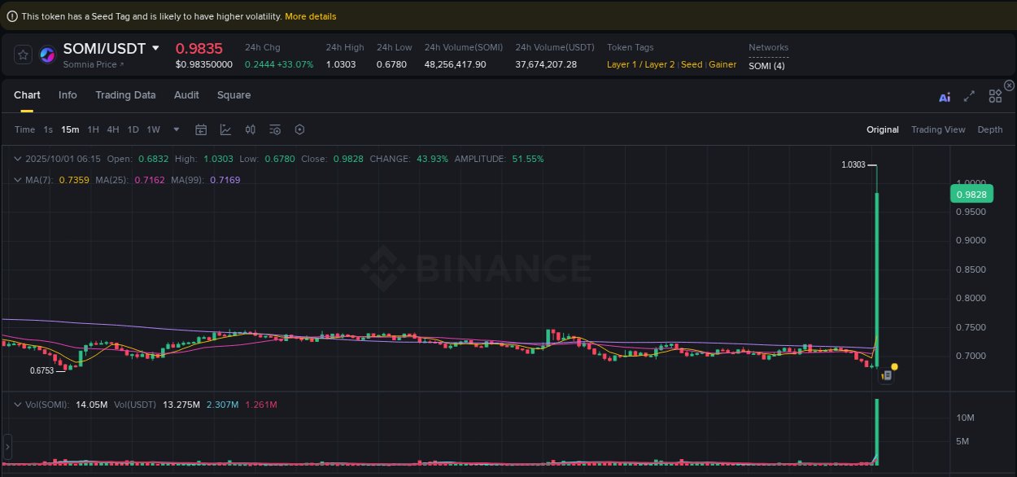This screenshot has width=1017, height=477.
Task: Open the widgets layout grid icon
Action: click(995, 96)
